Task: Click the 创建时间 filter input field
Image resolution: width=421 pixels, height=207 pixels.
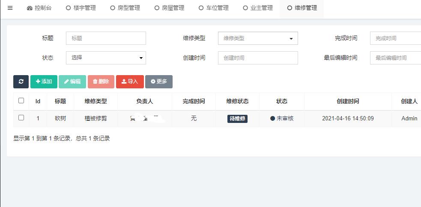Action: (x=258, y=58)
